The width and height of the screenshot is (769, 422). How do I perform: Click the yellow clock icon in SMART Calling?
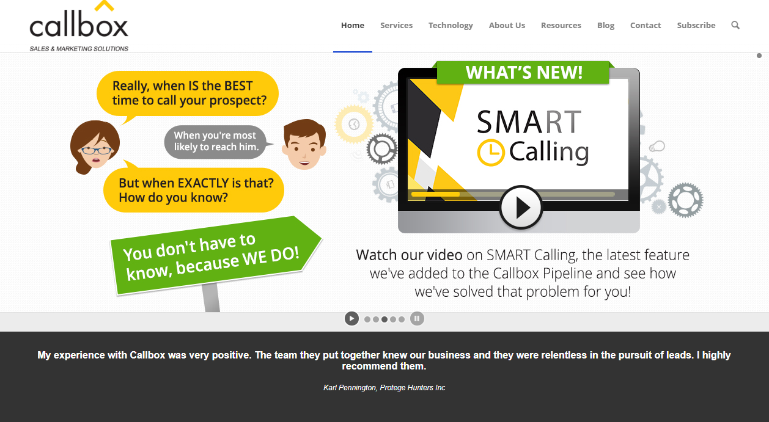[491, 152]
